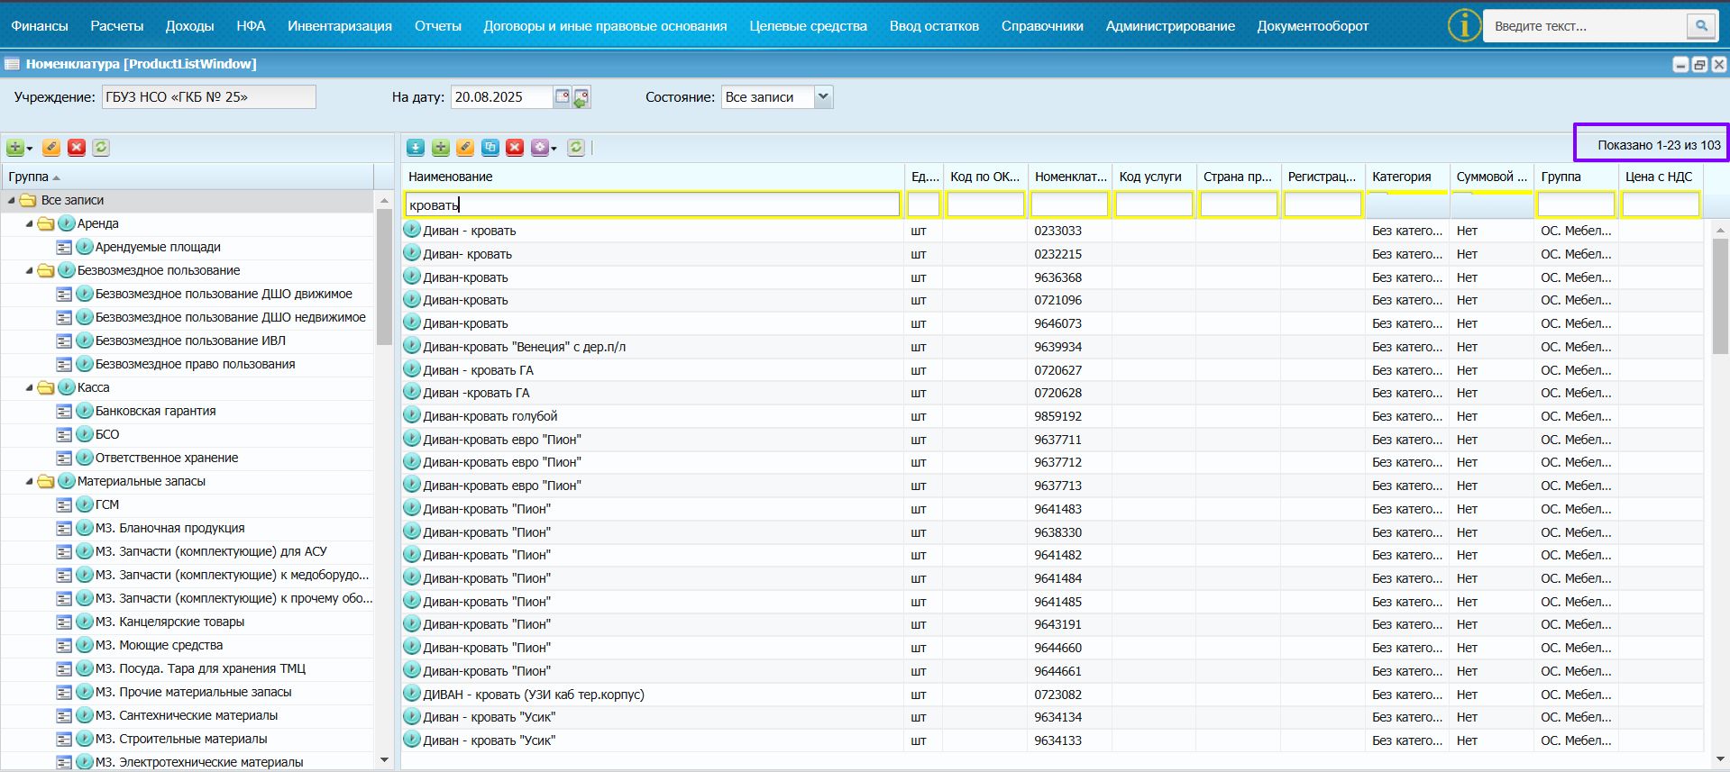Screen dimensions: 1730x772
Task: Click the add group button in left panel
Action: pos(15,148)
